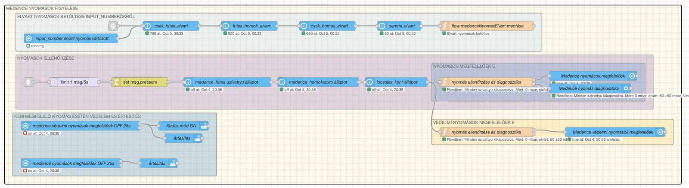The width and height of the screenshot is (689, 188).
Task: Click the info icon on semmi_elvart node
Action: [382, 26]
